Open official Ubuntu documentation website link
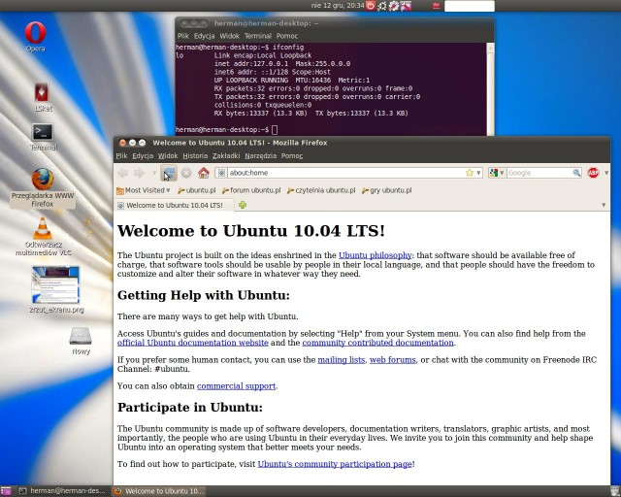621x497 pixels. (x=192, y=343)
